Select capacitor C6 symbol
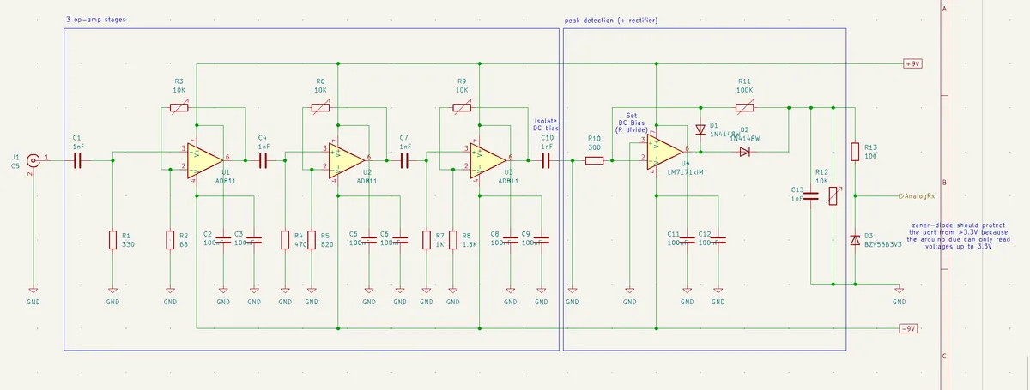The width and height of the screenshot is (1030, 390). click(400, 239)
